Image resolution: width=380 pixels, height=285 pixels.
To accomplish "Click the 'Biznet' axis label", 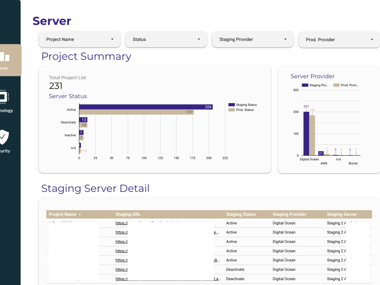I will point(353,163).
